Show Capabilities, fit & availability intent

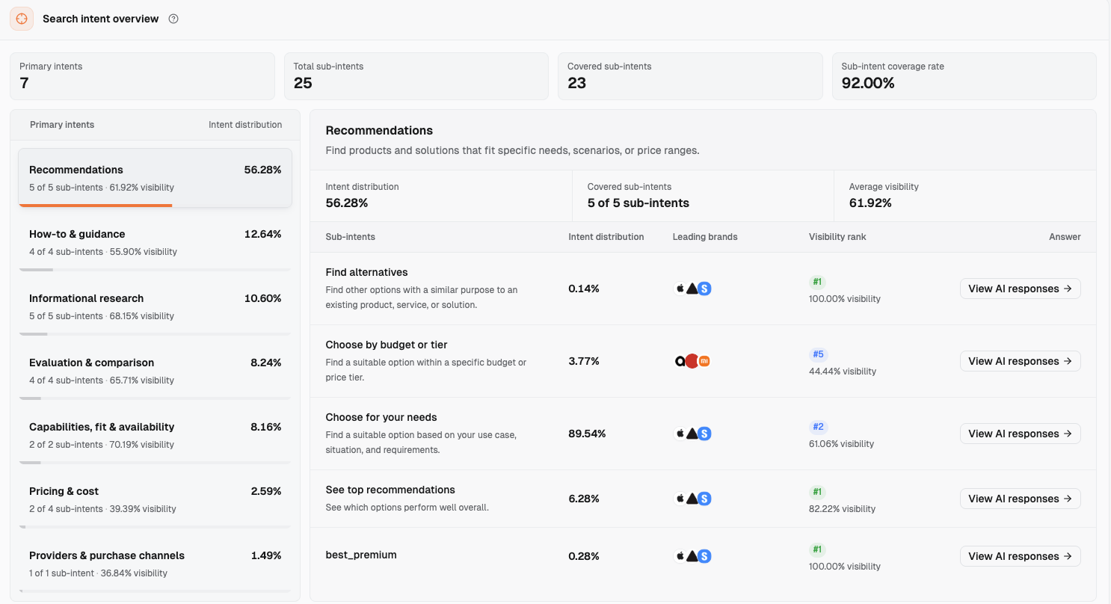[x=156, y=435]
